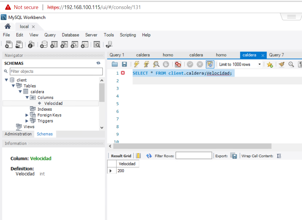Select the 200 result cell

pyautogui.click(x=127, y=171)
